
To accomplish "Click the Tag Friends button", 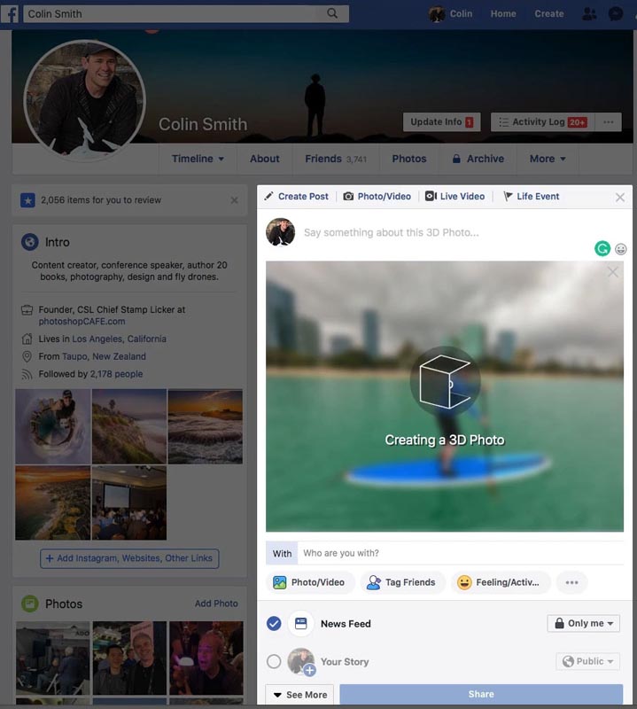I will [402, 582].
